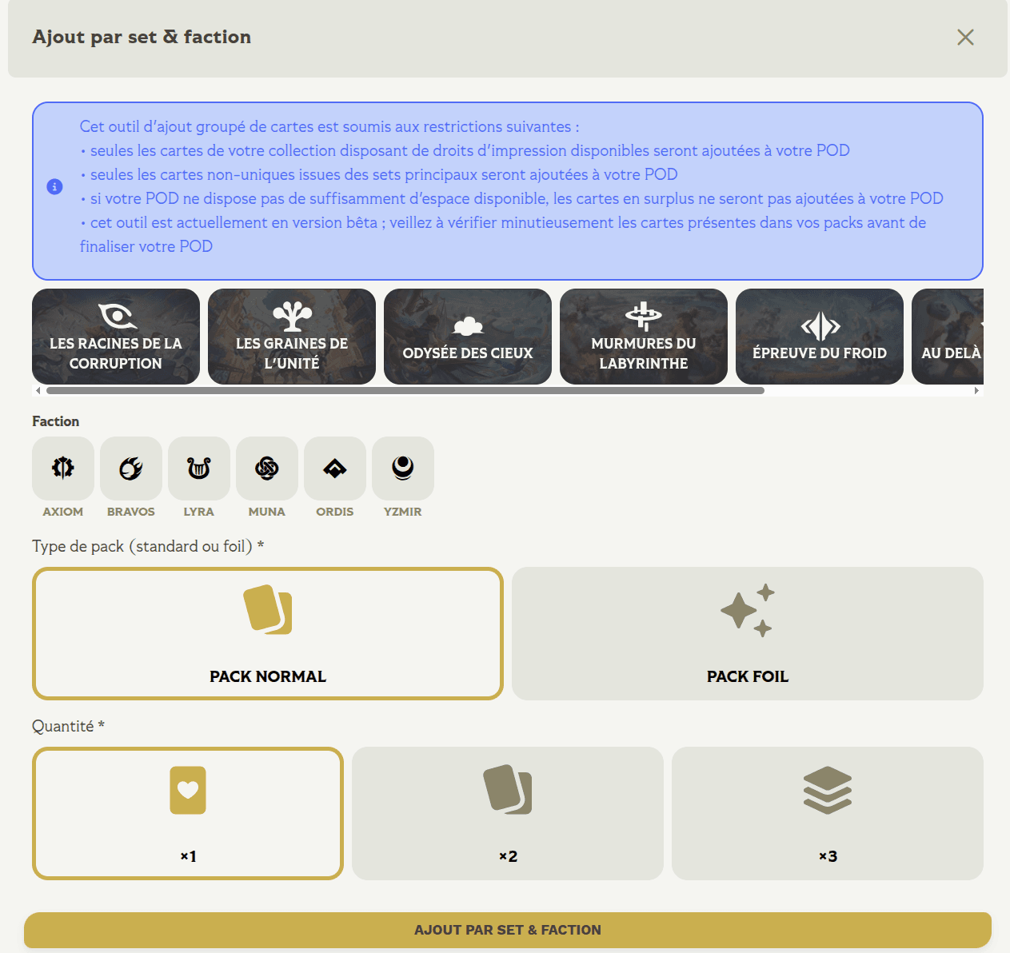
Task: Select the Épreuve du Froid set
Action: click(x=820, y=337)
